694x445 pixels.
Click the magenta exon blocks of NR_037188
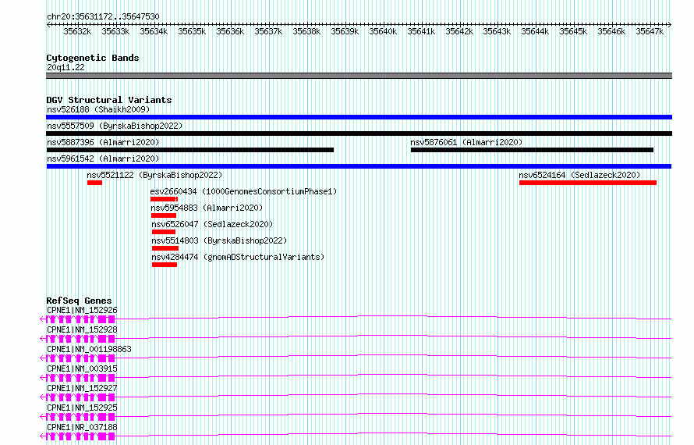(x=80, y=436)
